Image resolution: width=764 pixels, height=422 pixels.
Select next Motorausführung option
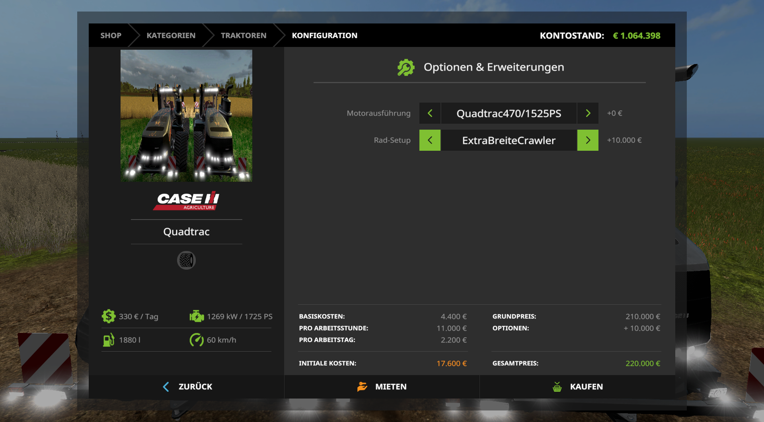pos(588,113)
